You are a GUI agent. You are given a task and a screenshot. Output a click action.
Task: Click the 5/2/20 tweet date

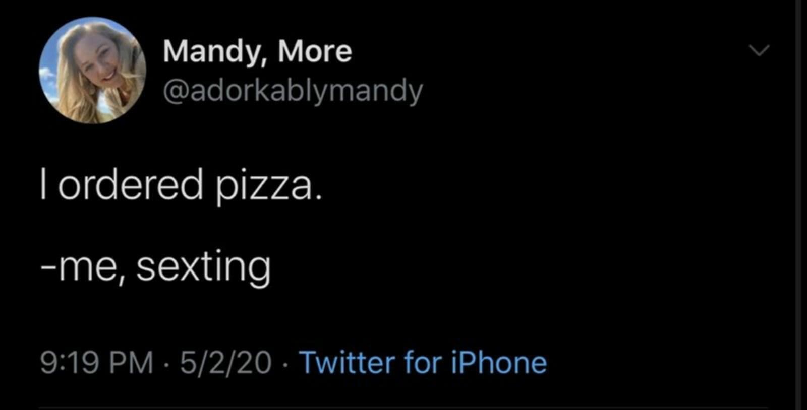[225, 363]
